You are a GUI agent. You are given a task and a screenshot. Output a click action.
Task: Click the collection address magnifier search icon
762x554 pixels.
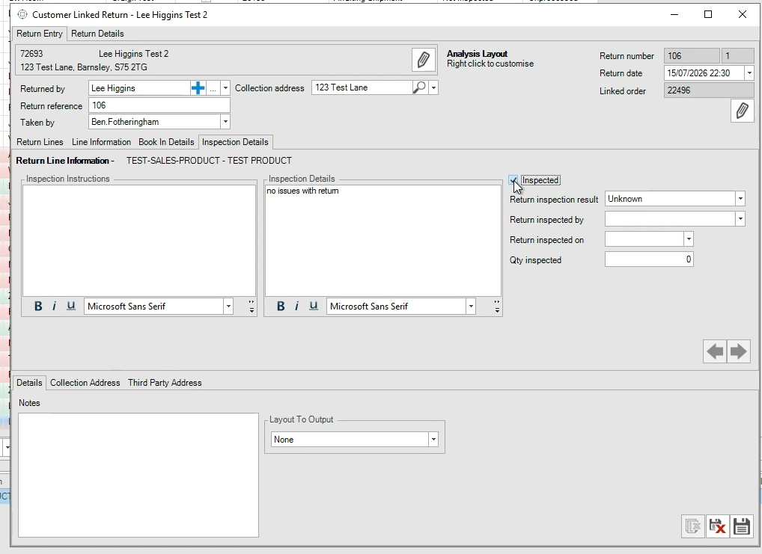pos(419,87)
